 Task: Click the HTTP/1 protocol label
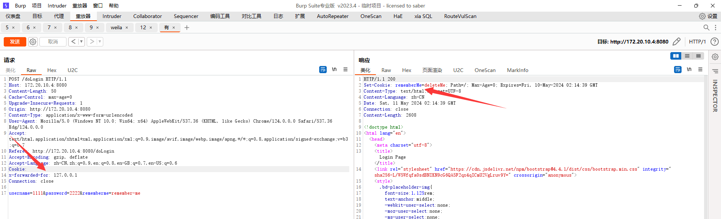click(x=697, y=42)
